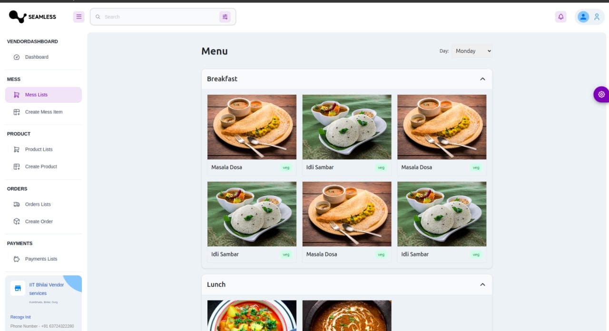Go to Dashboard in sidebar

point(43,57)
